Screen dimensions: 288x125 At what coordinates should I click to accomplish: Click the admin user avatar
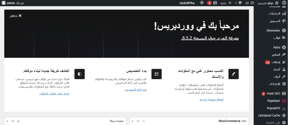[4, 3]
